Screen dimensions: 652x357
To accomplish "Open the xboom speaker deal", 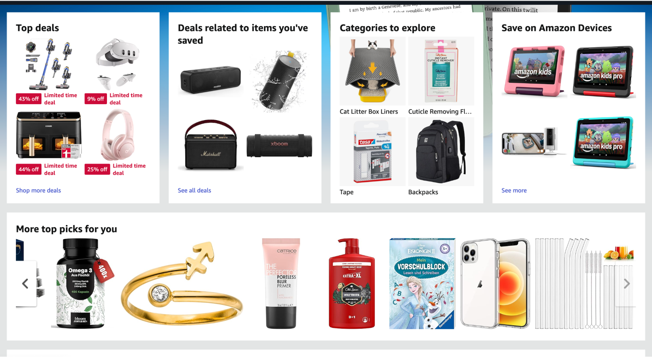I will (x=279, y=145).
